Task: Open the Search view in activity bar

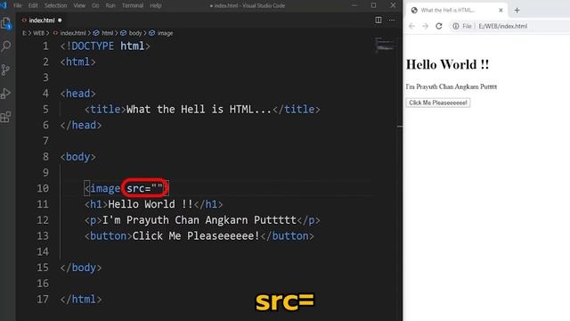Action: pos(6,46)
